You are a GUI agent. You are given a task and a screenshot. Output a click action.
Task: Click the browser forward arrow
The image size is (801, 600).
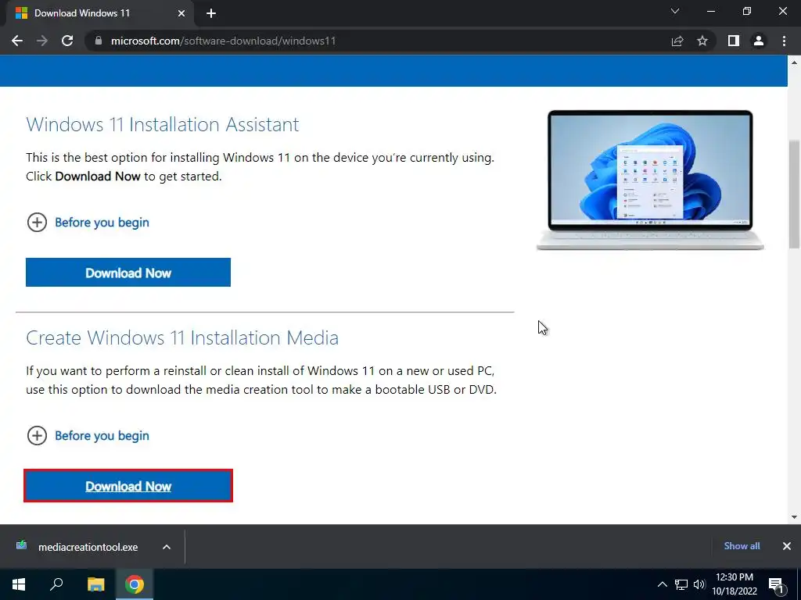click(x=42, y=41)
